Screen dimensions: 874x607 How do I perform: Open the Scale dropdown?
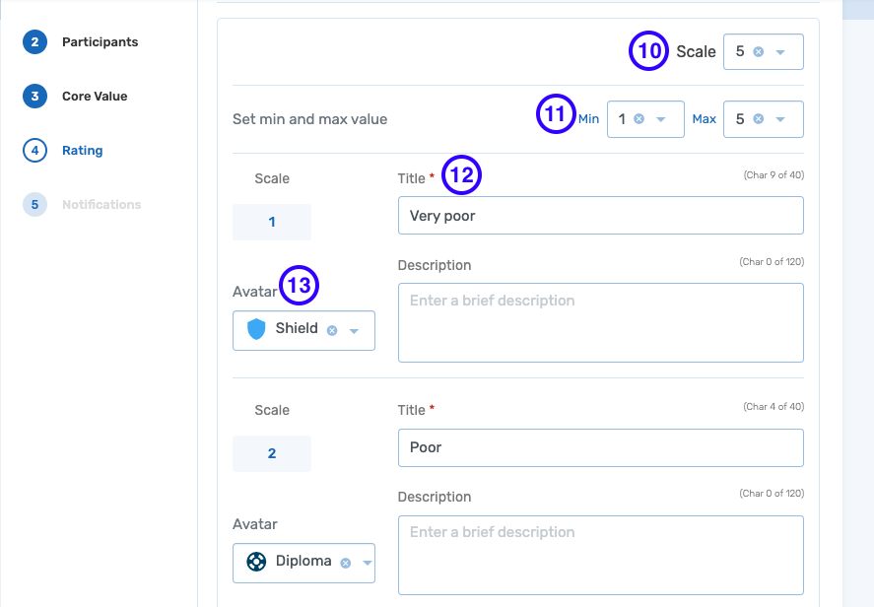pyautogui.click(x=778, y=51)
